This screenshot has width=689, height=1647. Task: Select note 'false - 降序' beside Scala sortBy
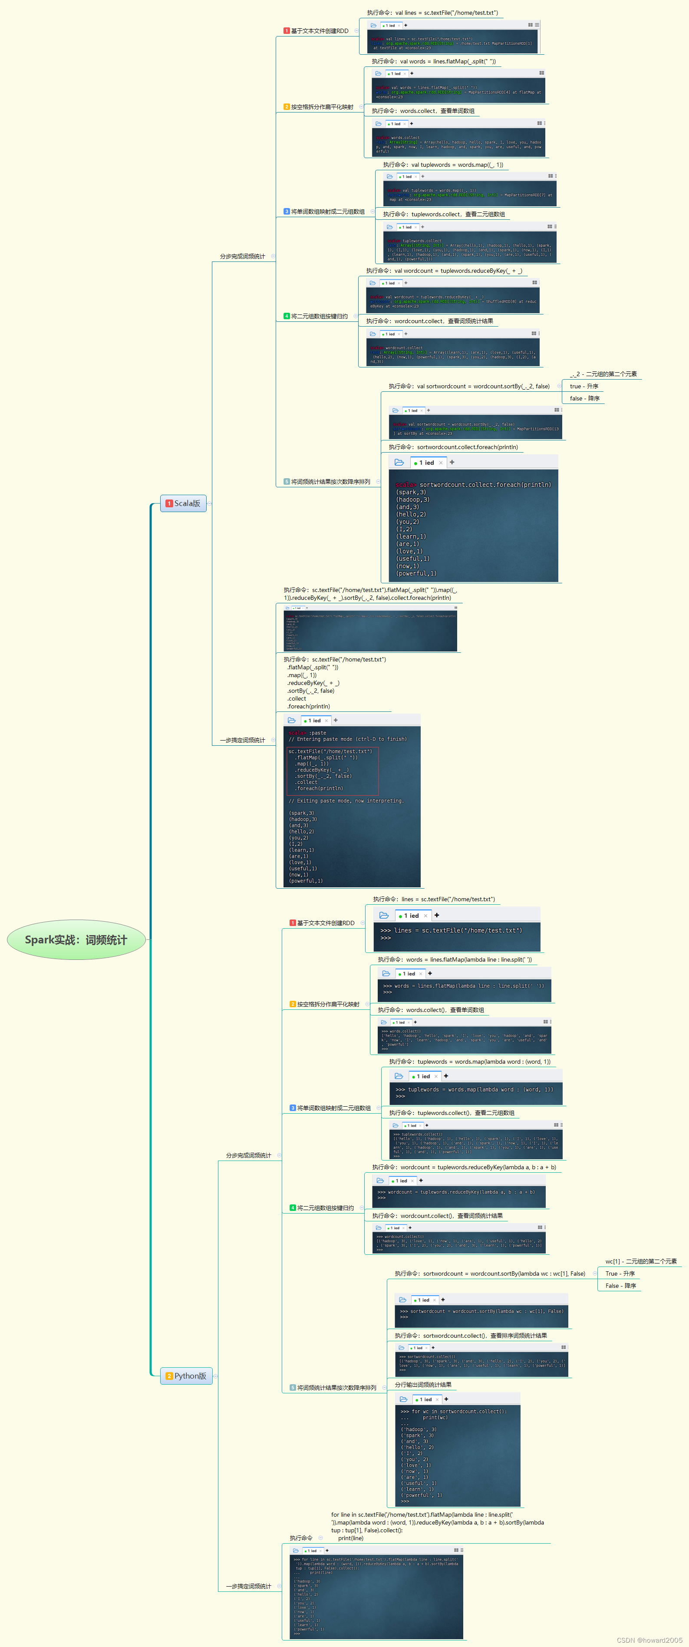(585, 398)
